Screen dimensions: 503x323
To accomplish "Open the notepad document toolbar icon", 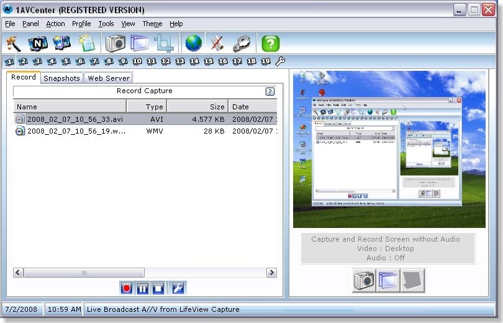I will point(87,43).
